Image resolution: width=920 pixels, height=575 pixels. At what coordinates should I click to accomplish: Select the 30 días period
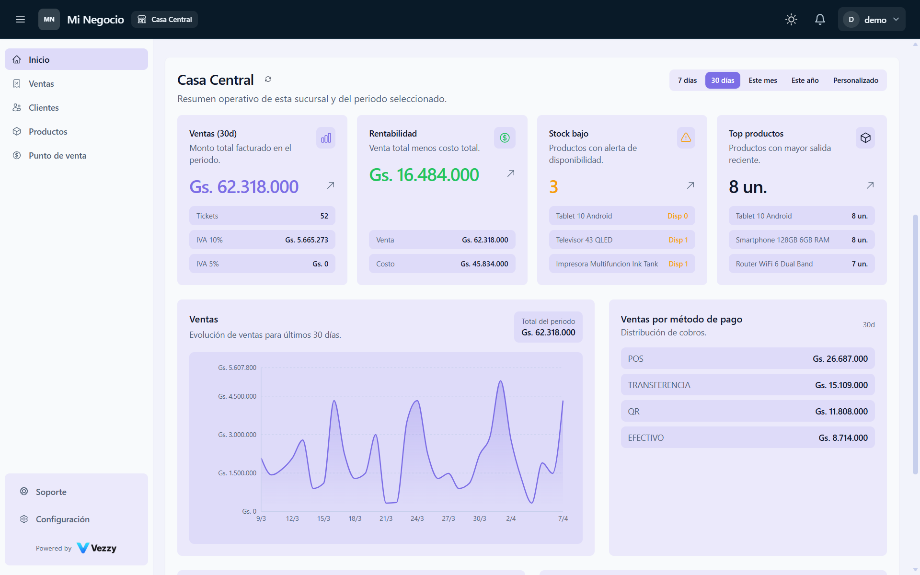point(723,80)
